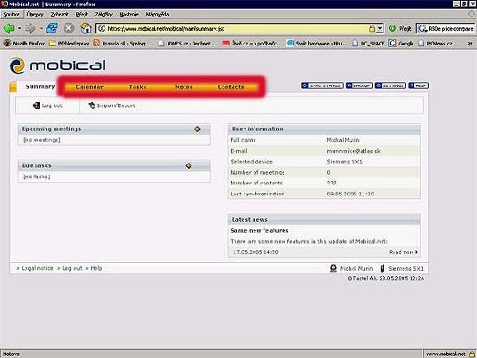Open the Soubor menu

tap(11, 14)
